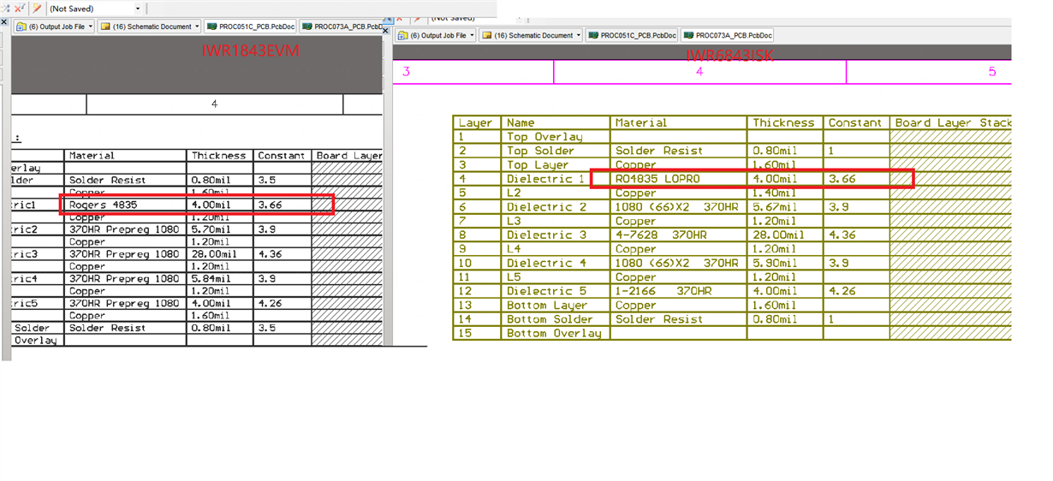1053x481 pixels.
Task: Click the '4.26' constant in left table
Action: [283, 303]
